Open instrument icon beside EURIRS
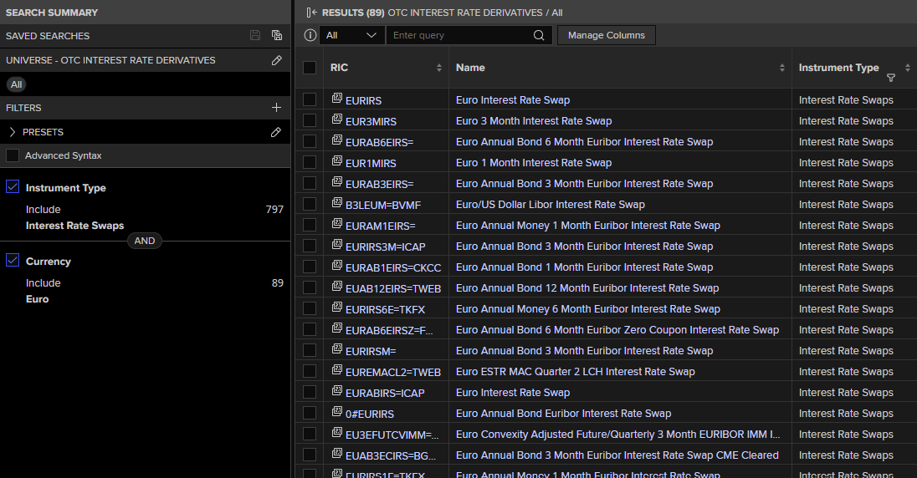Viewport: 917px width, 478px height. 337,98
